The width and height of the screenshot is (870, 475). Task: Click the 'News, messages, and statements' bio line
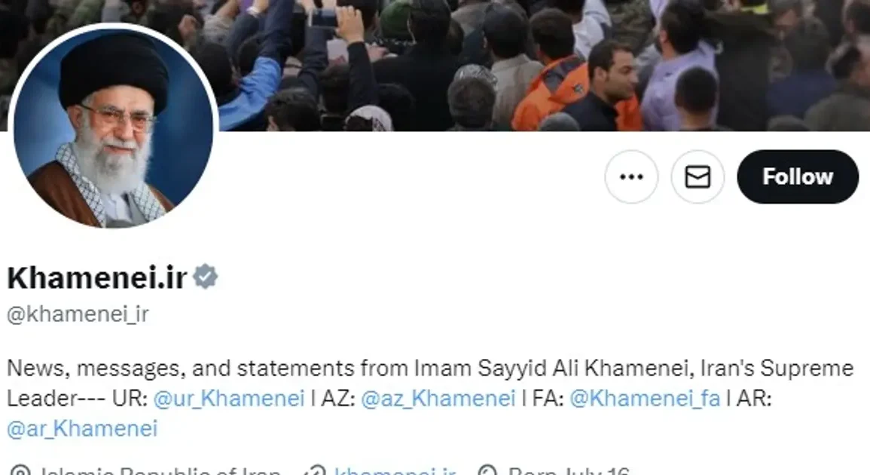(430, 369)
